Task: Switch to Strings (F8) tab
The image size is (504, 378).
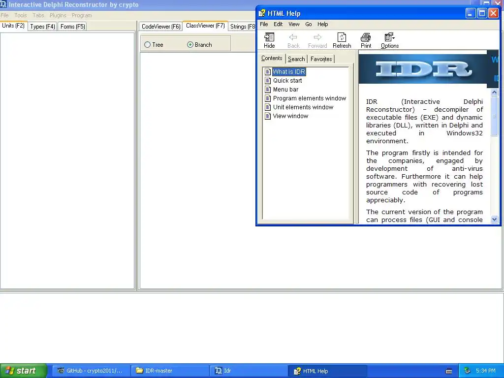Action: (x=242, y=27)
